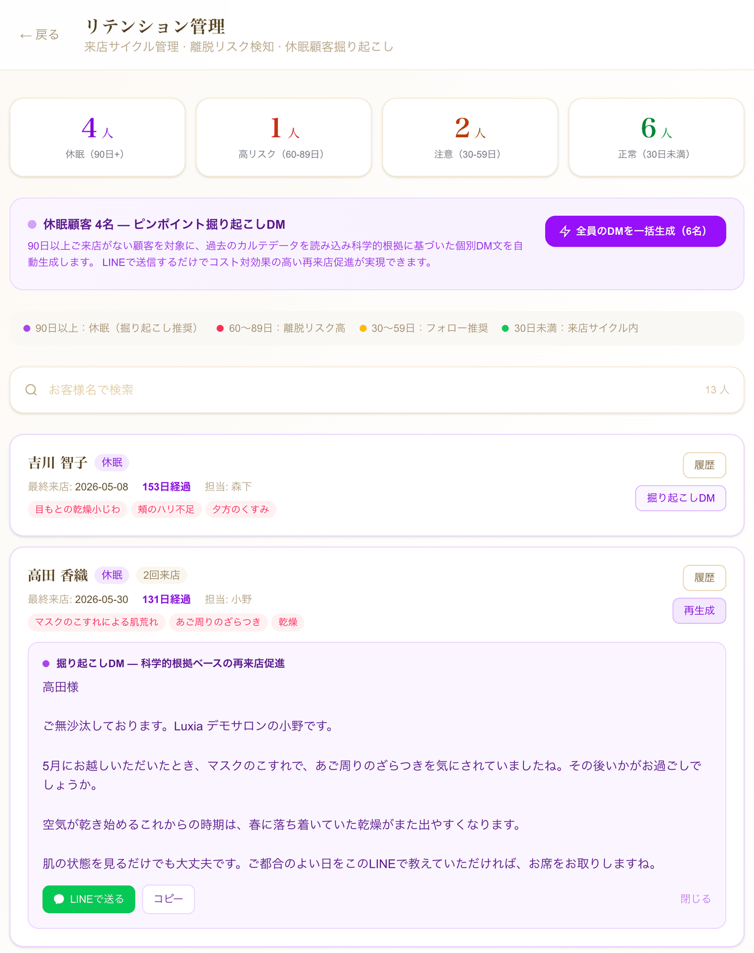Click the customer name 吉川 智子
Image resolution: width=754 pixels, height=953 pixels.
[x=58, y=463]
